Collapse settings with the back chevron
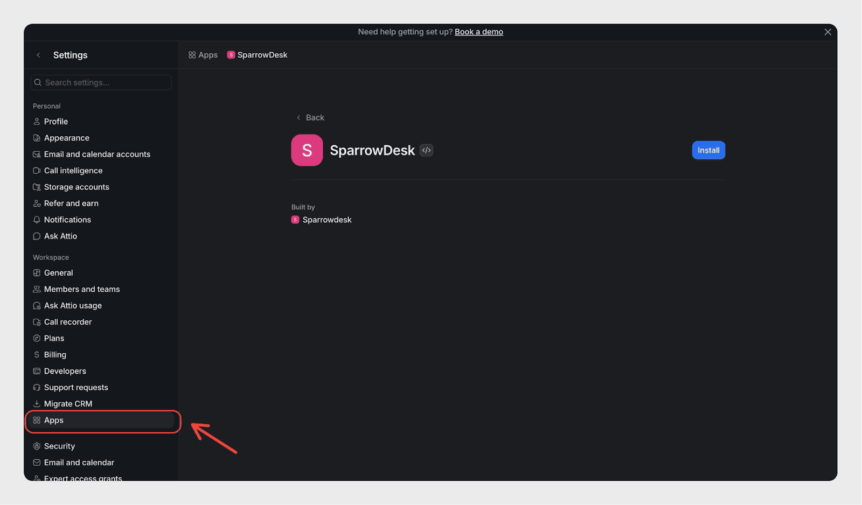 [x=38, y=55]
